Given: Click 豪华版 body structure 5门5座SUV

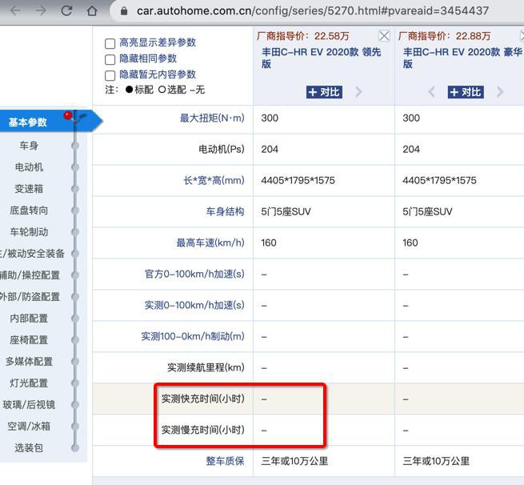Looking at the screenshot, I should (x=427, y=211).
